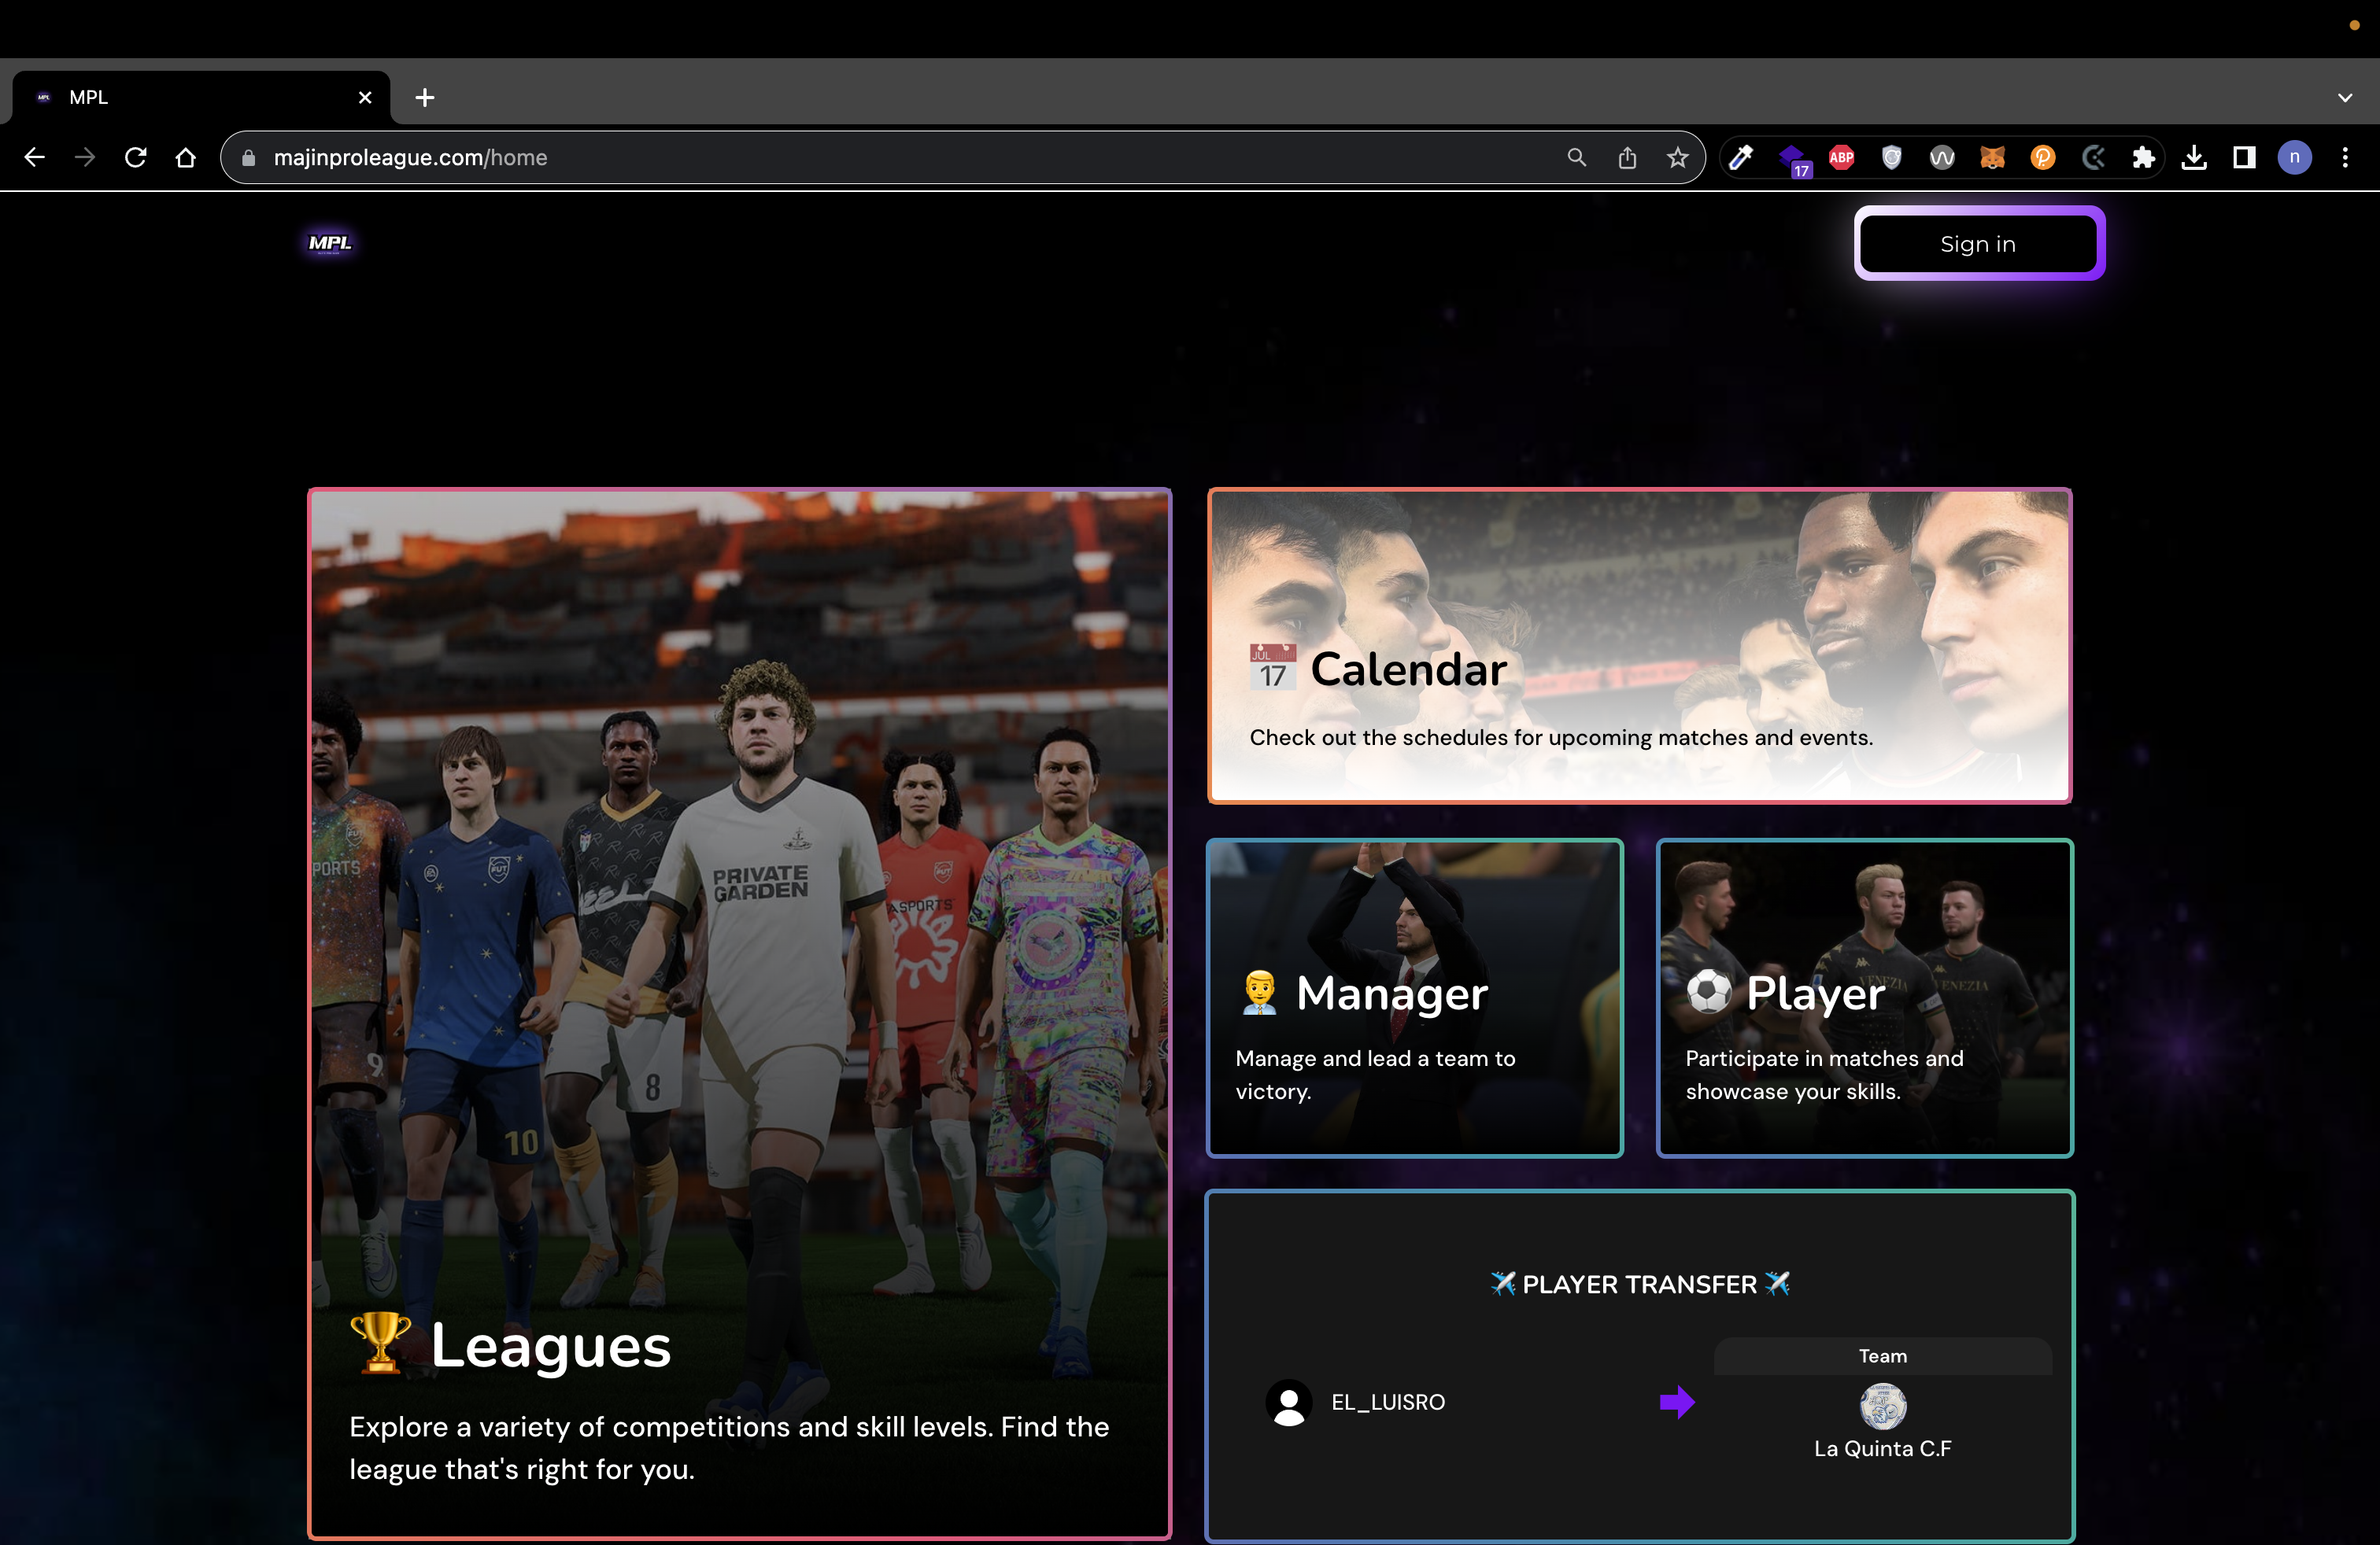2380x1545 pixels.
Task: Open the Adblock Plus extension
Action: point(1841,157)
